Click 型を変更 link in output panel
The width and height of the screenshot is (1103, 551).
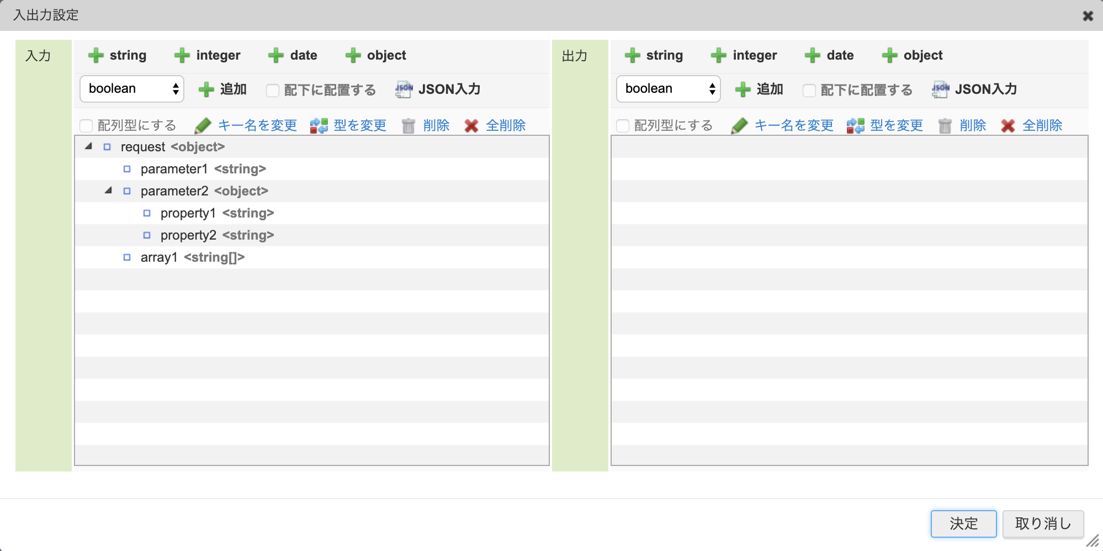[x=897, y=126]
